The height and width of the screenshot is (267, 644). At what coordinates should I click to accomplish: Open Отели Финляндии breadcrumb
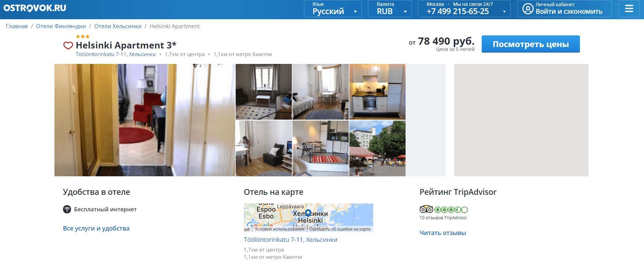[61, 26]
